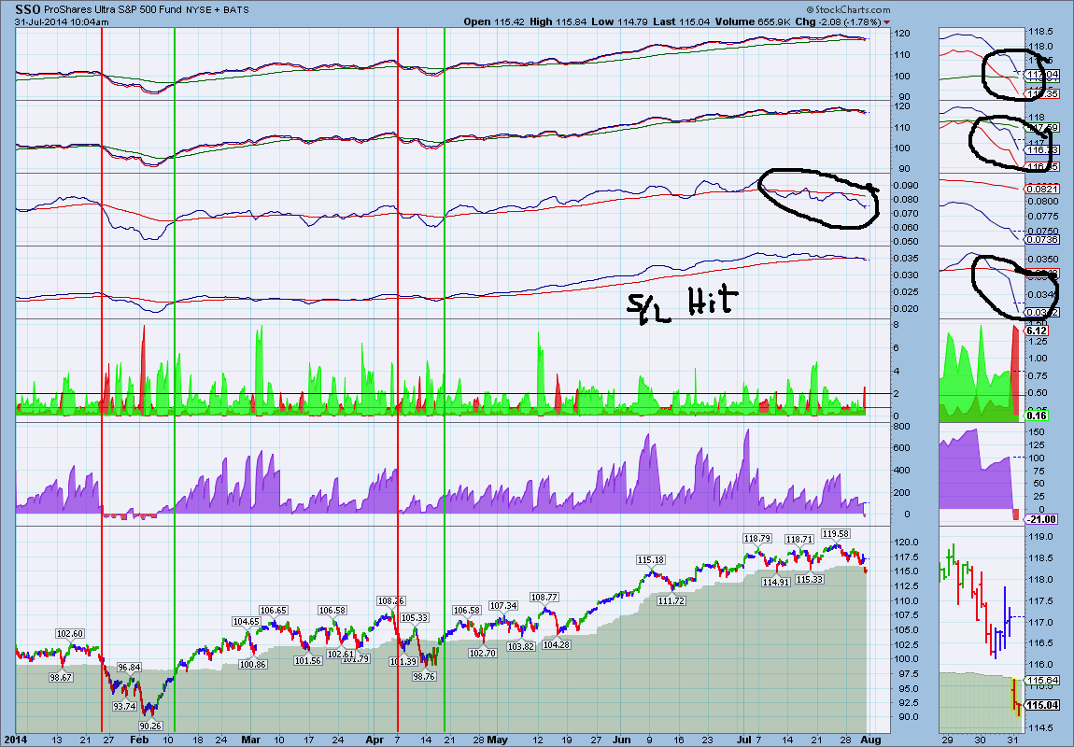This screenshot has width=1074, height=747.
Task: Click the Apr month axis label
Action: [x=374, y=740]
